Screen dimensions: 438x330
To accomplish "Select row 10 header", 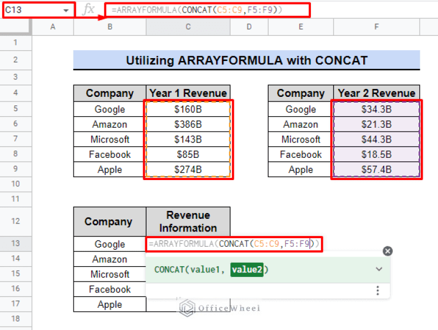I will [x=15, y=184].
